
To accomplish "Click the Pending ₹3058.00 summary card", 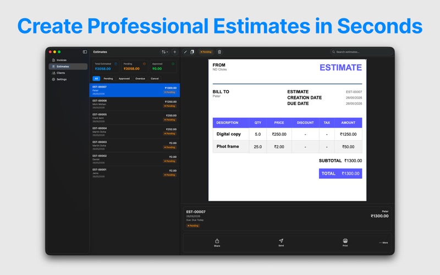I will tap(134, 67).
